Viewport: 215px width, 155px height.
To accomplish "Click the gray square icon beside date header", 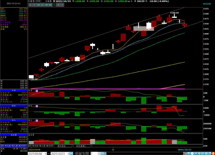I will (x=54, y=1).
